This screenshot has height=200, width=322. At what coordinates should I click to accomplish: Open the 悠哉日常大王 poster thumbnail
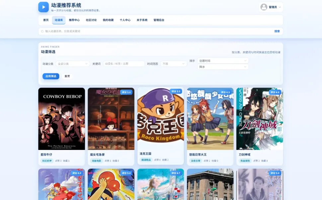coord(210,119)
